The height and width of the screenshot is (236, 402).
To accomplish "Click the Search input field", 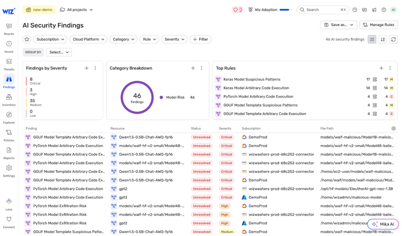I will pyautogui.click(x=322, y=10).
